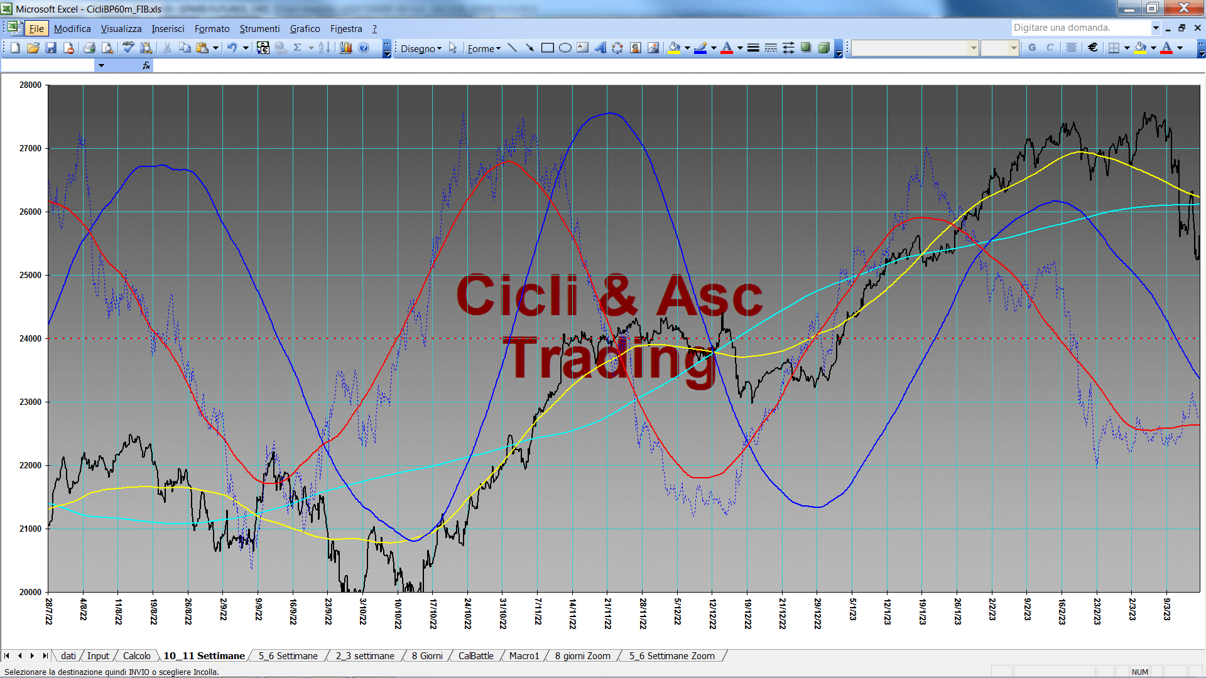The image size is (1206, 678).
Task: Create a new workbook with the New icon
Action: click(x=15, y=48)
